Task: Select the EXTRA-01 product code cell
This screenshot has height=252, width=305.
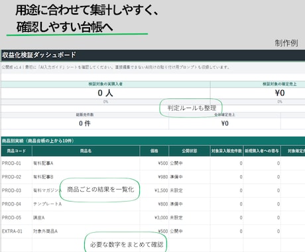Action: tap(17, 231)
